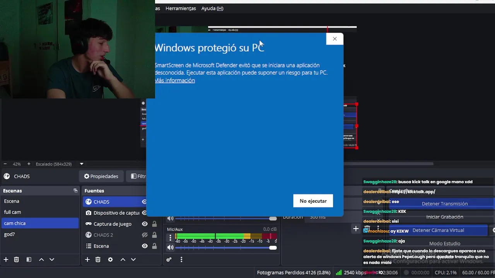Open audio mixer three-dot menu
This screenshot has width=495, height=278.
coord(181,259)
